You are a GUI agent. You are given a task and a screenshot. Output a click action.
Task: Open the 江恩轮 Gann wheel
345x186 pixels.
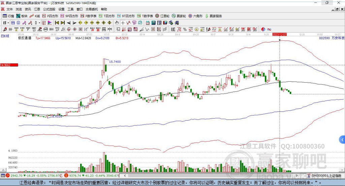162,16
